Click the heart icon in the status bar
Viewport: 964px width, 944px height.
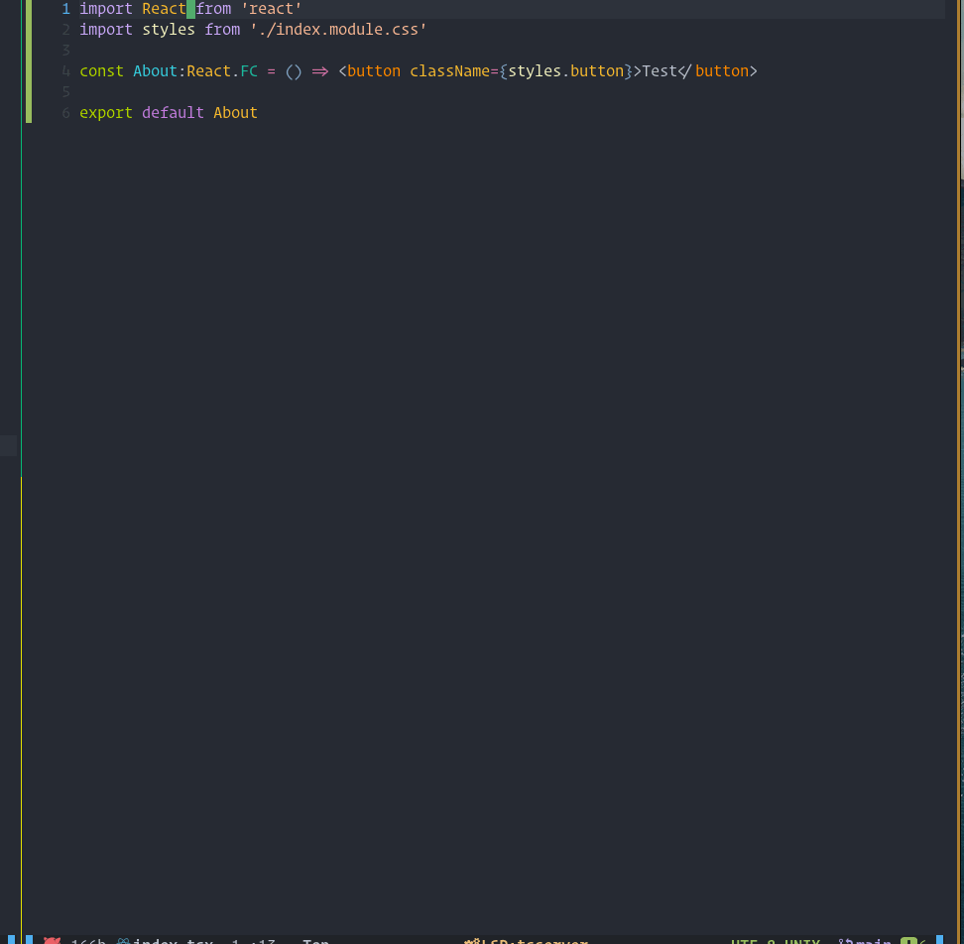click(x=52, y=940)
